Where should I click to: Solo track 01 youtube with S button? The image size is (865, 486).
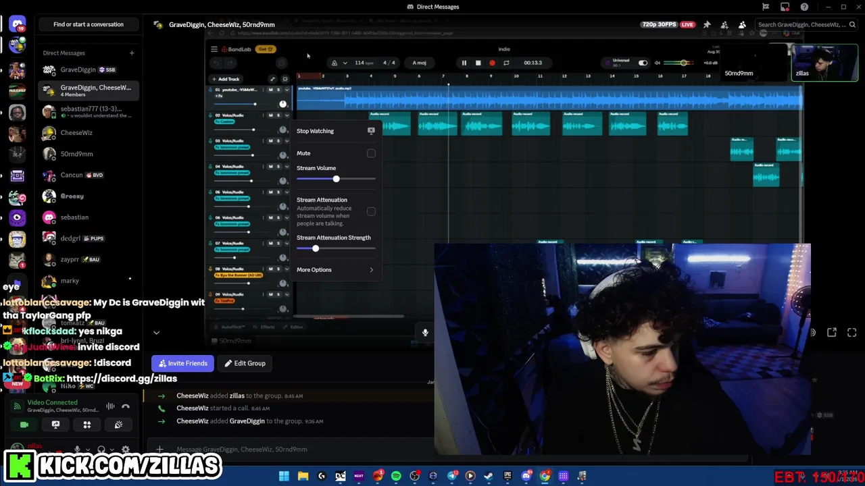(x=278, y=90)
